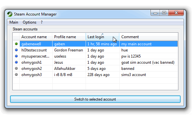This screenshot has height=120, width=192.
Task: Sort by Comment column header
Action: pyautogui.click(x=149, y=37)
